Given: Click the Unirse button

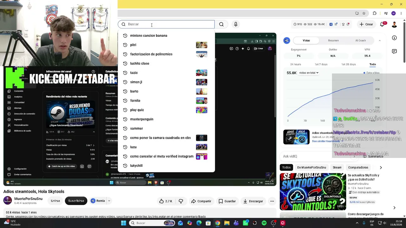Looking at the screenshot, I should coord(56,201).
